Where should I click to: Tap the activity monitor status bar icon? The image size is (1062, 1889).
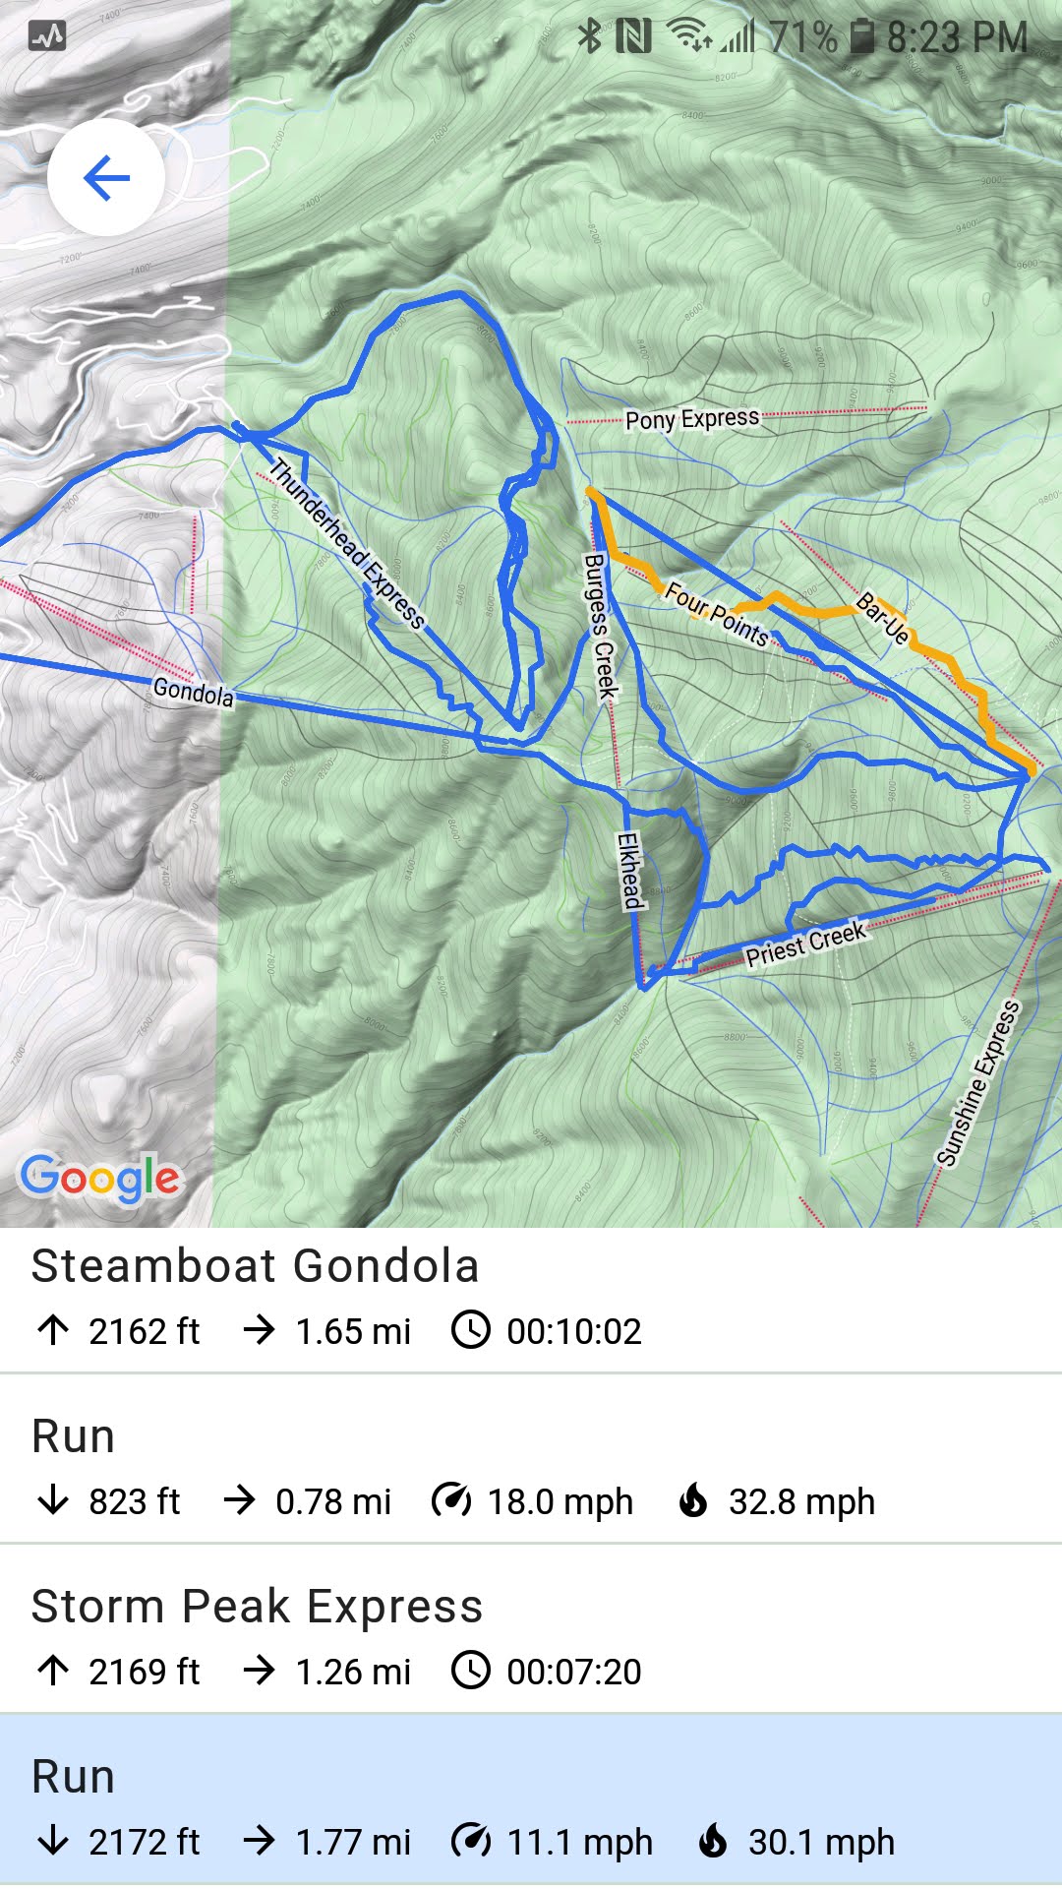tap(47, 36)
